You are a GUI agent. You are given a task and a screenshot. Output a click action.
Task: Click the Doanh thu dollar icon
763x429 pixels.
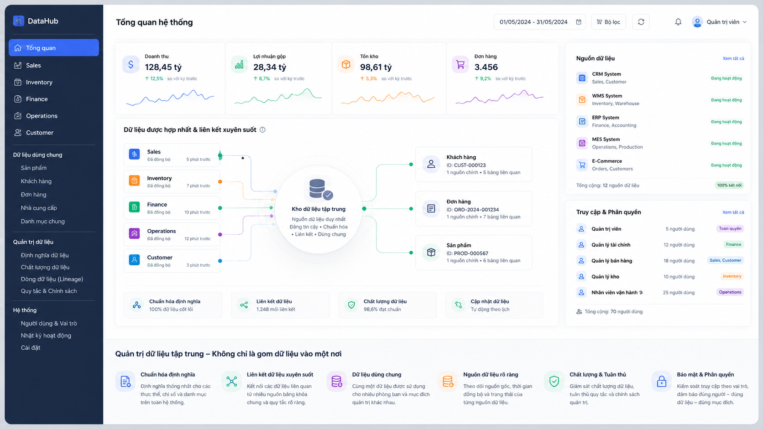click(131, 65)
